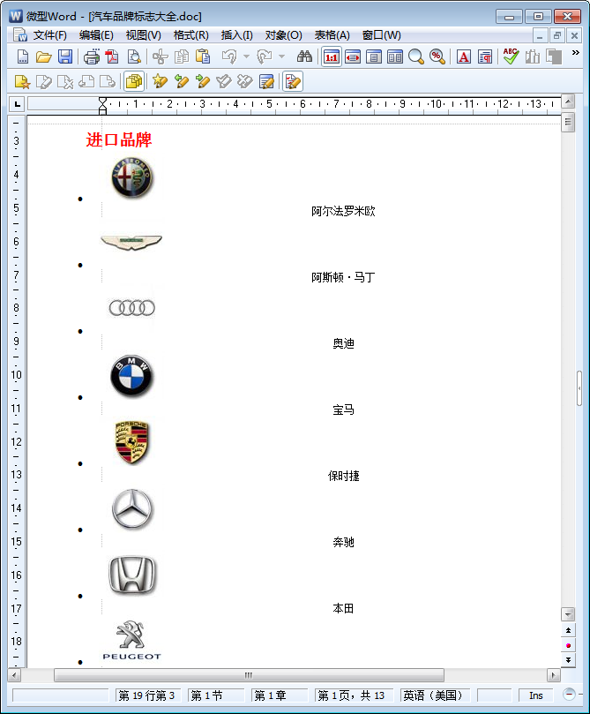Jump to previous page with the double up arrow
The height and width of the screenshot is (714, 590).
pos(568,630)
